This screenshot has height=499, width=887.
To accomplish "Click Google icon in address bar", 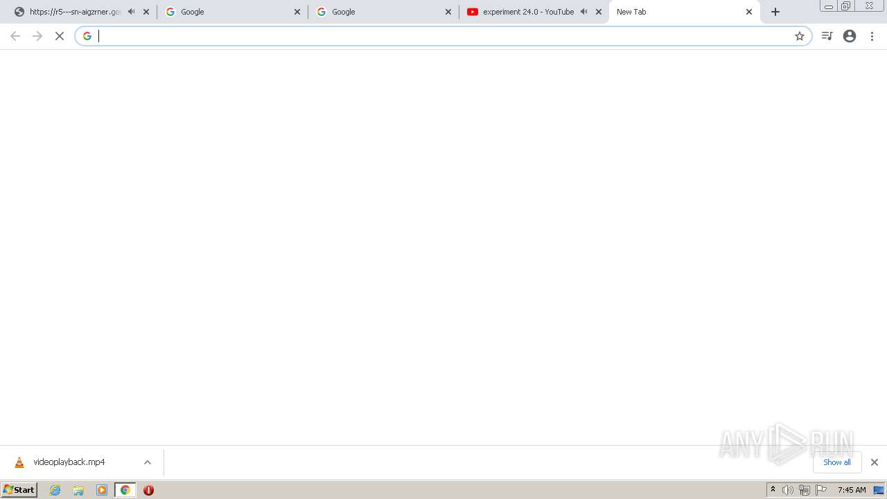I will click(x=87, y=36).
